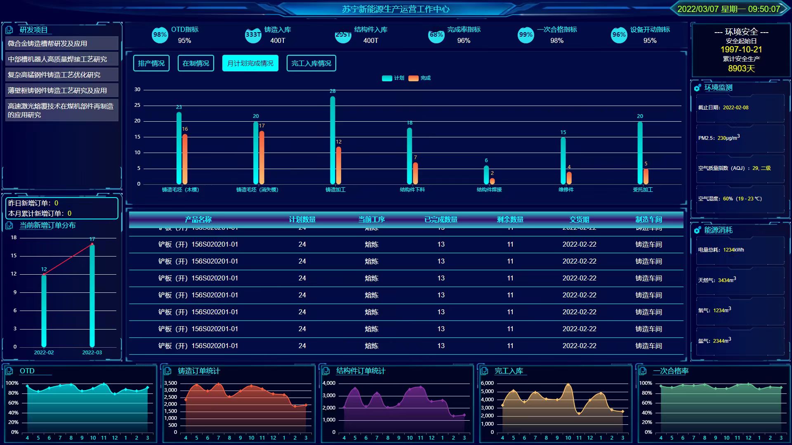Select the 月计划完成情况 tab
792x445 pixels.
click(x=250, y=63)
